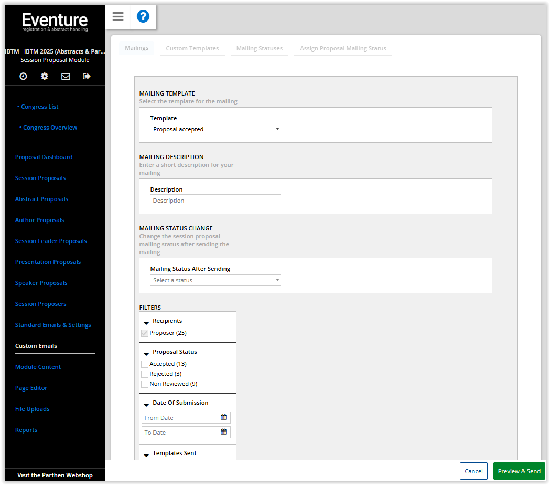Check the Accepted (13) proposal status
This screenshot has width=550, height=485.
tap(145, 364)
